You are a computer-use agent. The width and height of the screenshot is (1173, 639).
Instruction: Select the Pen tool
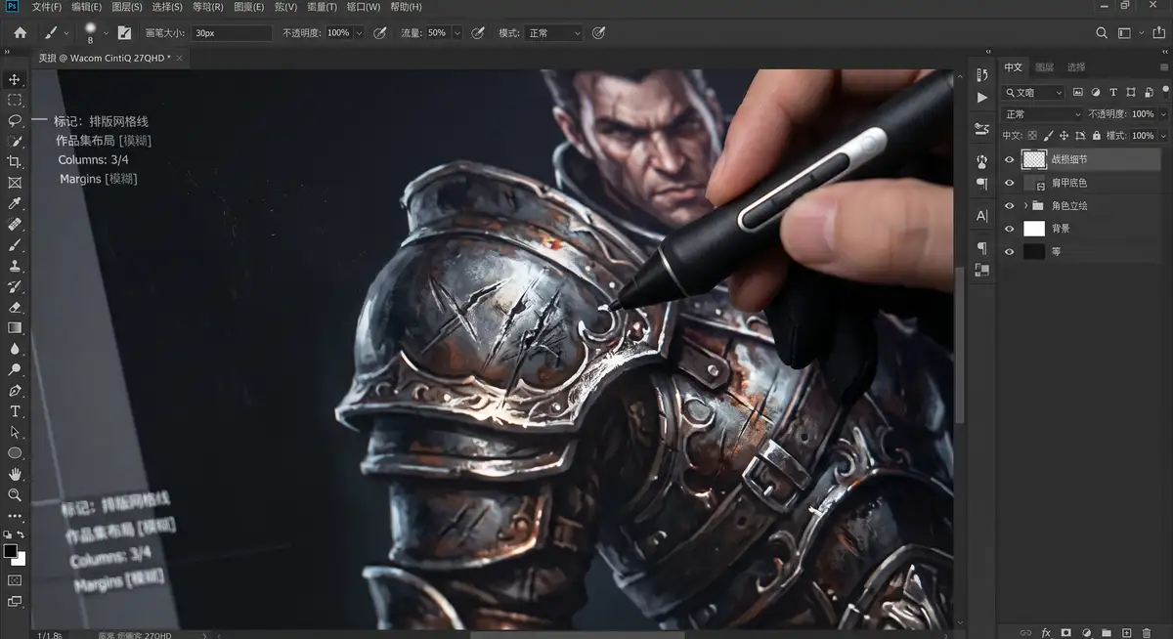[15, 391]
